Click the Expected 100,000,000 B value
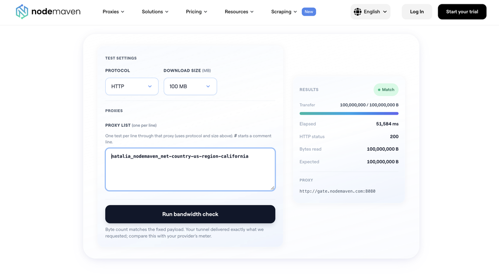The image size is (499, 274). 383,162
